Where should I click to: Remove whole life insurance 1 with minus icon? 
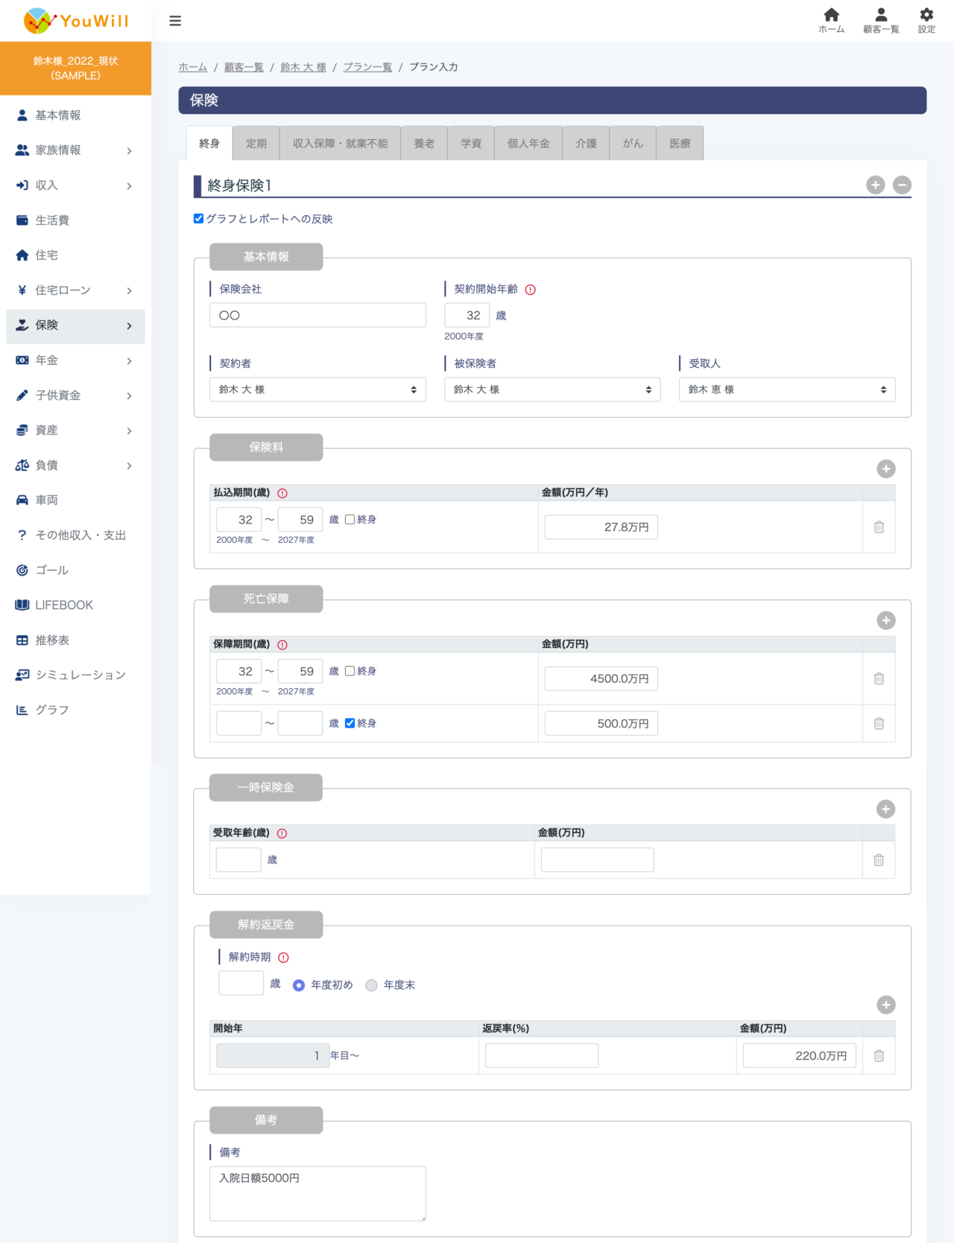(x=902, y=185)
